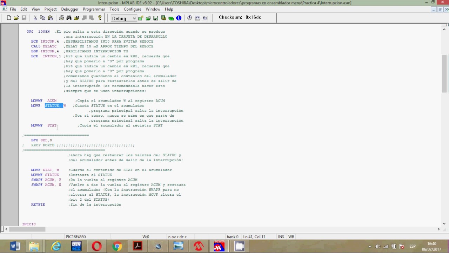Click the vertical scrollbar down arrow

click(444, 223)
